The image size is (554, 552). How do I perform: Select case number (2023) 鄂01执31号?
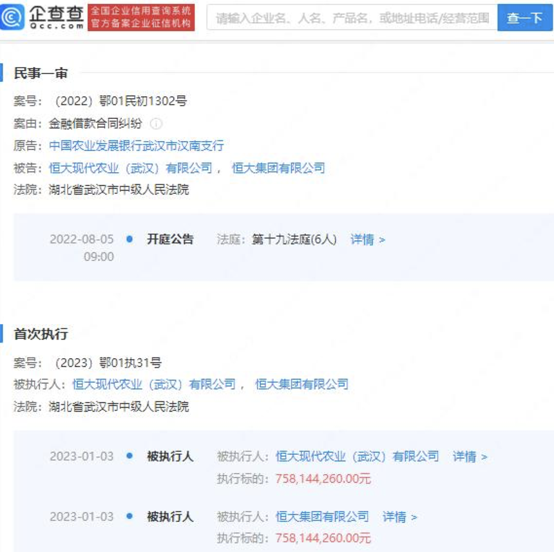coord(108,363)
